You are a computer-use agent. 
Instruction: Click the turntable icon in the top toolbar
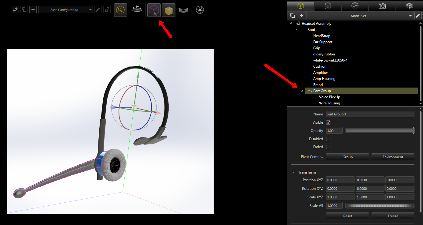137,10
